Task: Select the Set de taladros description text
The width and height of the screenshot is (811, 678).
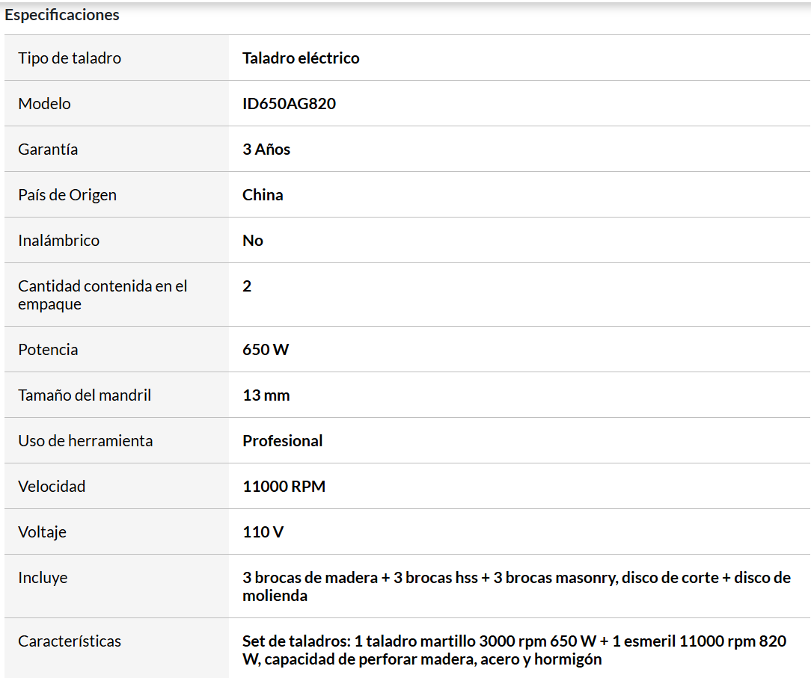Action: 515,650
